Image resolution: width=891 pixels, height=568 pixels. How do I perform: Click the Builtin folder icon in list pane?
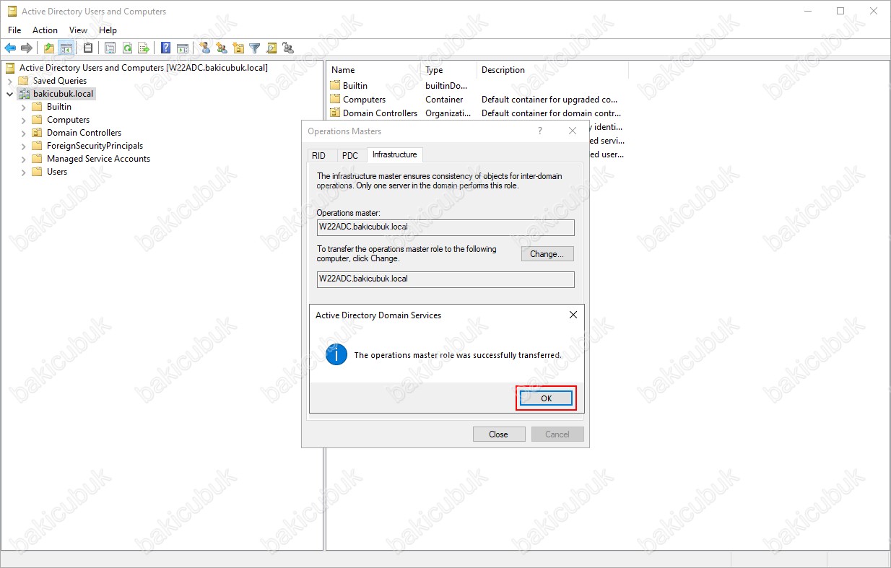click(335, 85)
